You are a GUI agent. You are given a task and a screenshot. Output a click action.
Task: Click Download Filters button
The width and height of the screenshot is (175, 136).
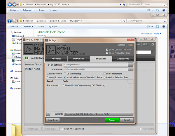pyautogui.click(x=33, y=64)
